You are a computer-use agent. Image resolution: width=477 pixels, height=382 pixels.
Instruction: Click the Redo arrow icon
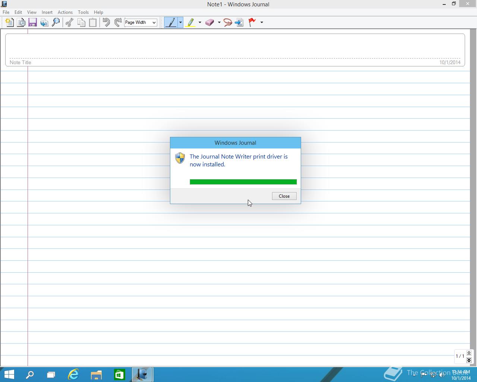(x=118, y=22)
